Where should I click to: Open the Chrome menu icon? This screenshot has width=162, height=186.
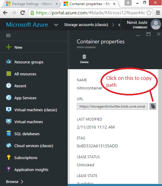(158, 13)
